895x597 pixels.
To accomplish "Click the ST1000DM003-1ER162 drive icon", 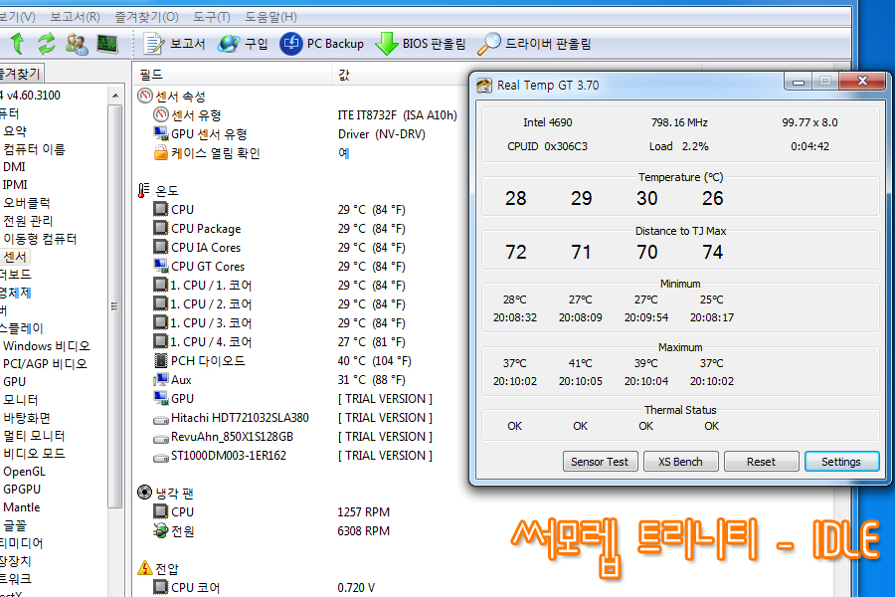I will pyautogui.click(x=161, y=457).
